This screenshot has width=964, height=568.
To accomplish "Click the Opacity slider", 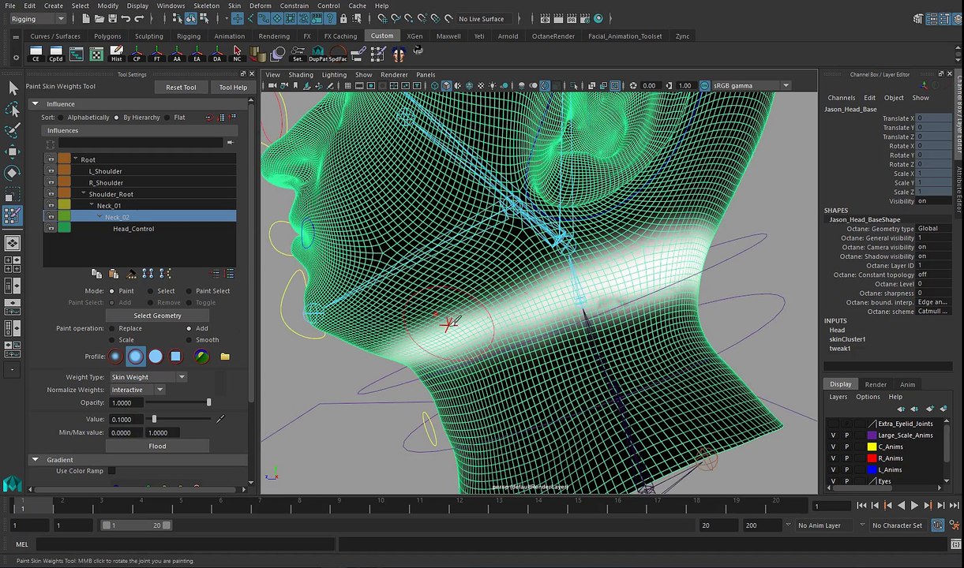I will 178,402.
